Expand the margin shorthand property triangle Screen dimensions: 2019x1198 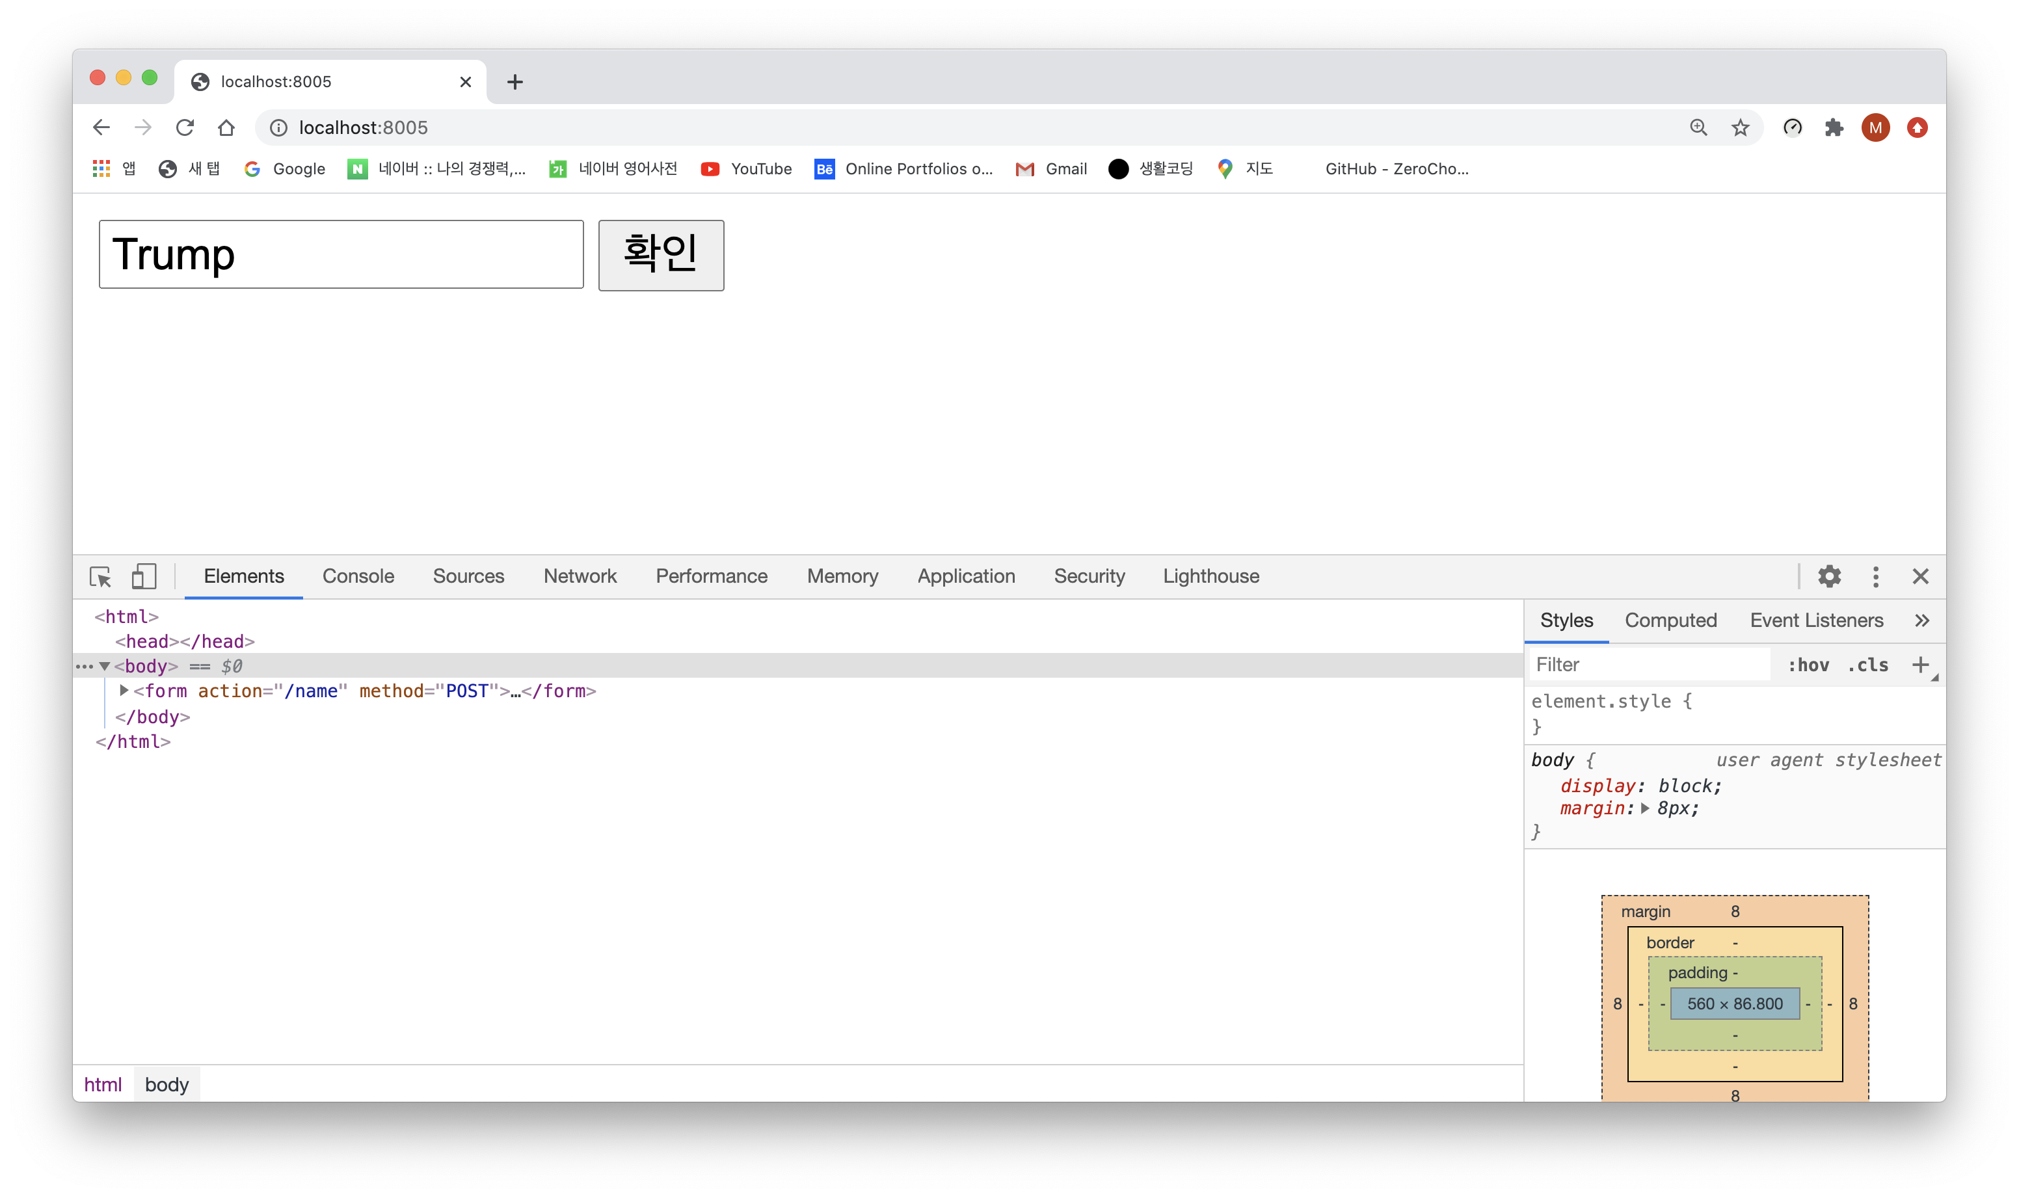tap(1645, 809)
